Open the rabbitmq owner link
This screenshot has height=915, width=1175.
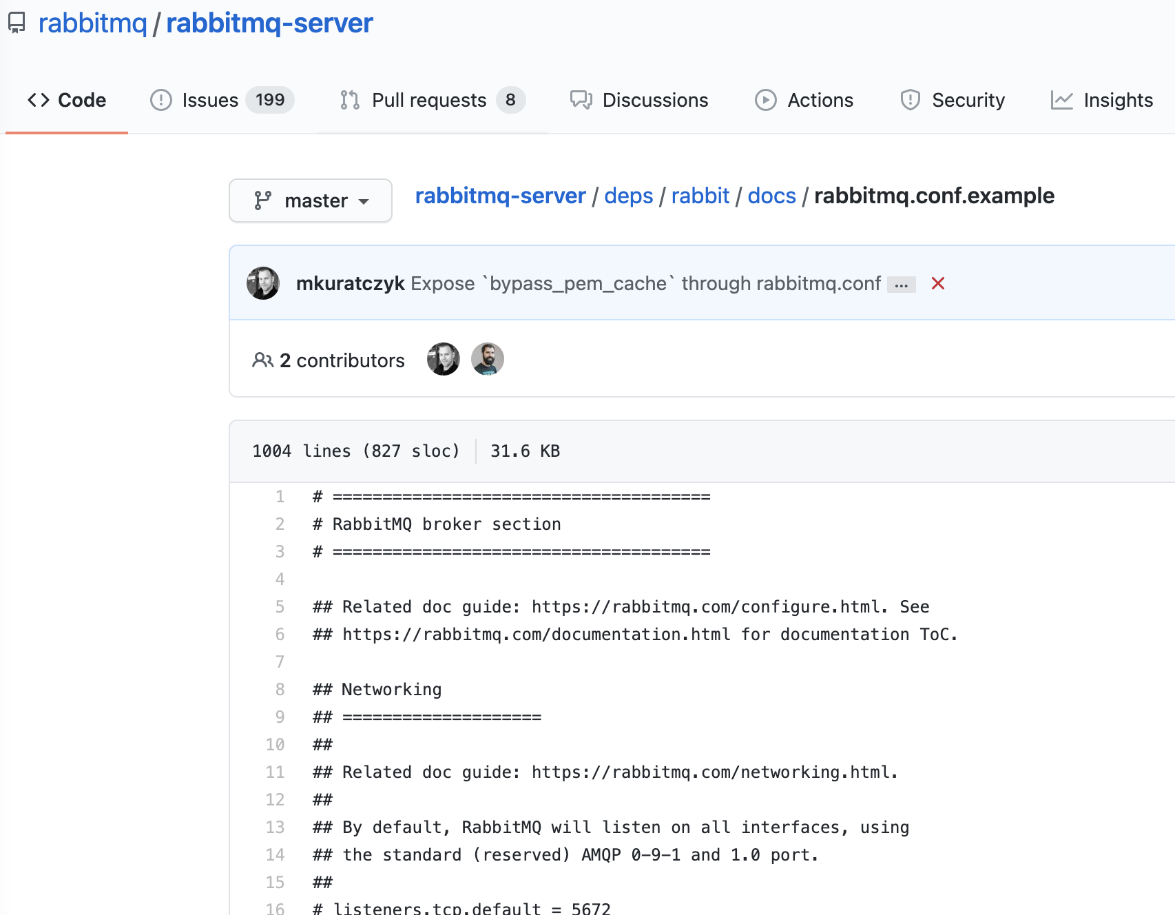[x=92, y=23]
